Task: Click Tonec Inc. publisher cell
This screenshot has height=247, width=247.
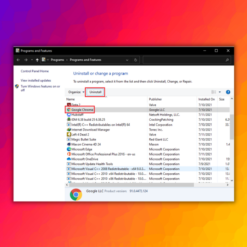Action: point(156,129)
